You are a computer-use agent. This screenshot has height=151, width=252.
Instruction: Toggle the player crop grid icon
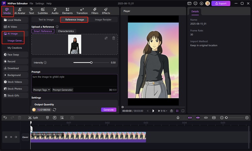tap(177, 111)
